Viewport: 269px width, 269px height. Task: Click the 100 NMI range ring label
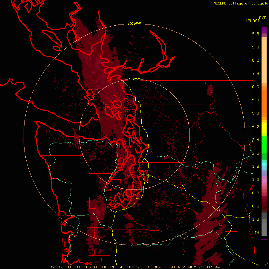click(134, 24)
